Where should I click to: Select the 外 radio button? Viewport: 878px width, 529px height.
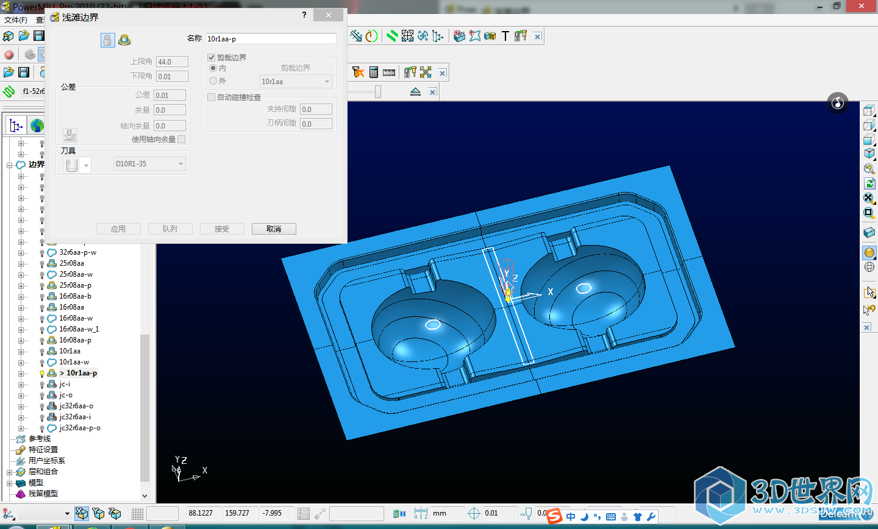point(213,80)
